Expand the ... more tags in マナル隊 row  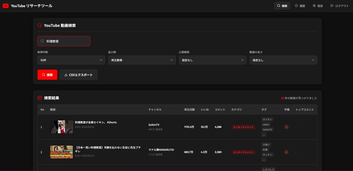[x=264, y=160]
